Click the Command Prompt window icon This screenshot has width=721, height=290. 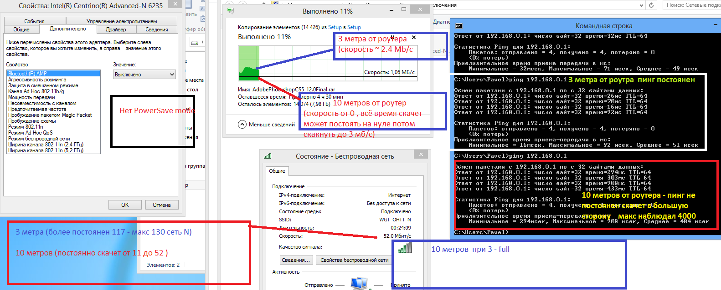[x=458, y=26]
